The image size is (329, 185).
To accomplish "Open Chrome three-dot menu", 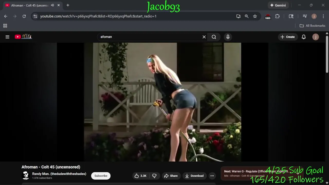I will [x=323, y=16].
